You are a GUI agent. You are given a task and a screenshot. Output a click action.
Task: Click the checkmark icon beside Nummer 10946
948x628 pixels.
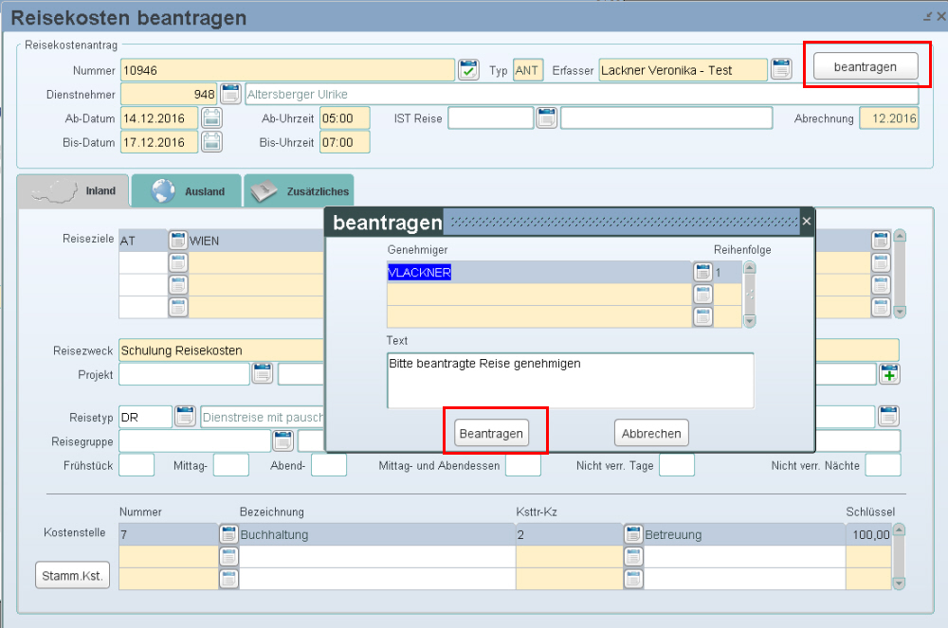point(468,69)
